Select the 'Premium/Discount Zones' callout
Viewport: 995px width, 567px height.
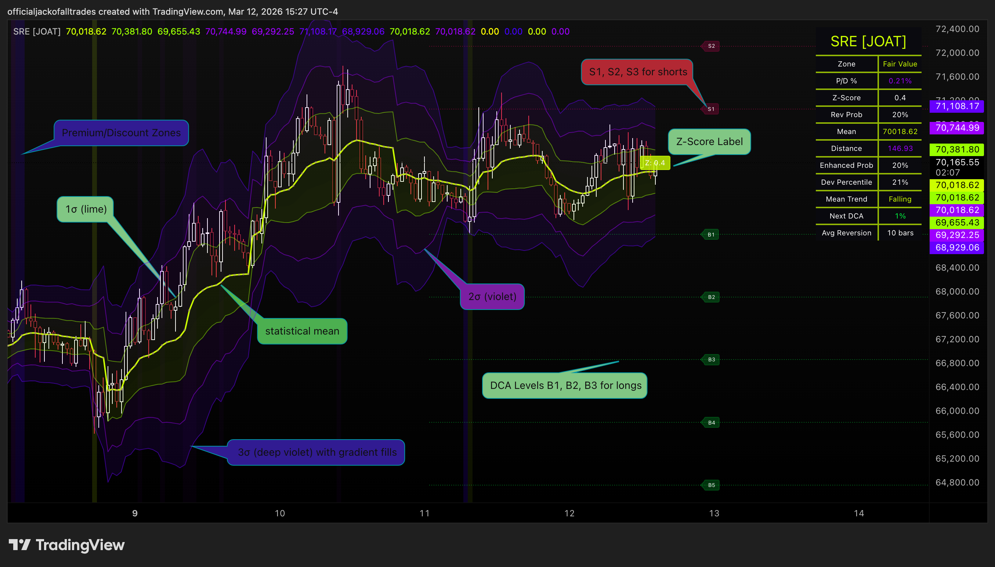pyautogui.click(x=121, y=133)
